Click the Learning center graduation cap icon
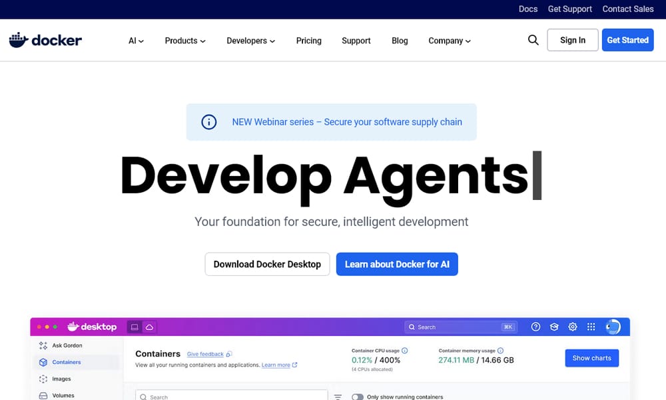The height and width of the screenshot is (400, 666). 553,327
